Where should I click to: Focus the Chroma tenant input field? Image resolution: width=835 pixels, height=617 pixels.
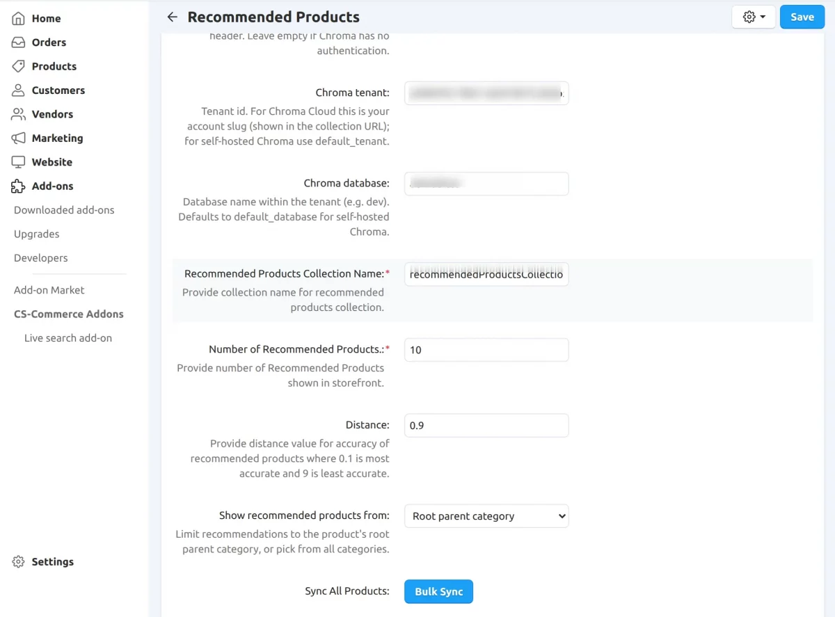point(486,93)
